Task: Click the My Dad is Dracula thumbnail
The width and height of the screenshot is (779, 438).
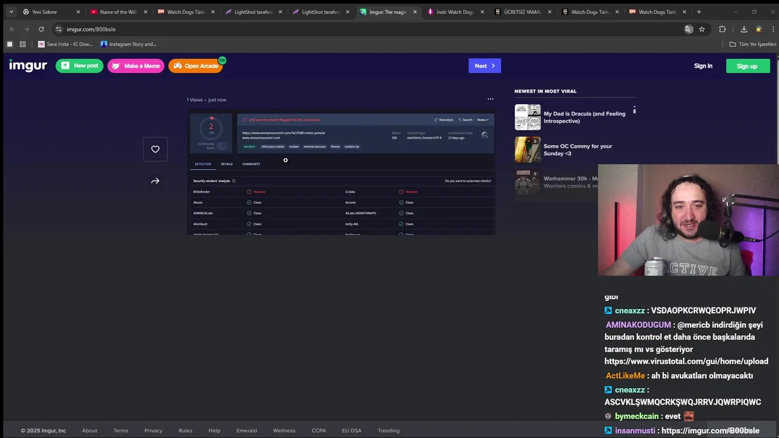Action: tap(528, 117)
